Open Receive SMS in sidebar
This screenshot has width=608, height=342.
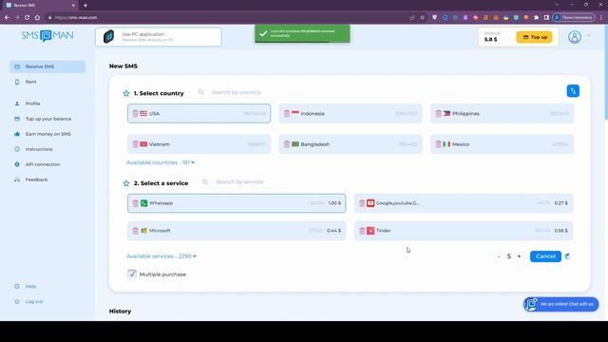pyautogui.click(x=47, y=66)
